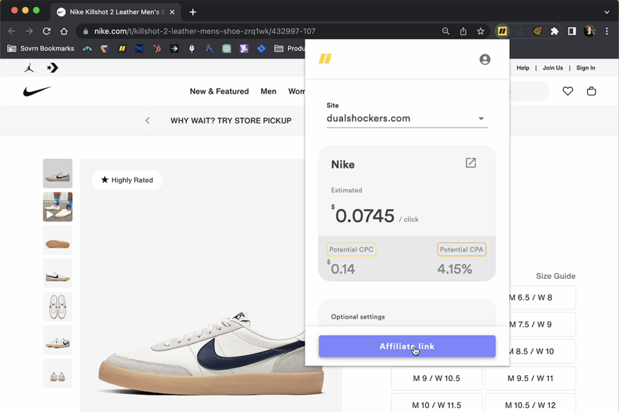Open the account icon in the Sovrn popup
The image size is (619, 412).
(485, 59)
